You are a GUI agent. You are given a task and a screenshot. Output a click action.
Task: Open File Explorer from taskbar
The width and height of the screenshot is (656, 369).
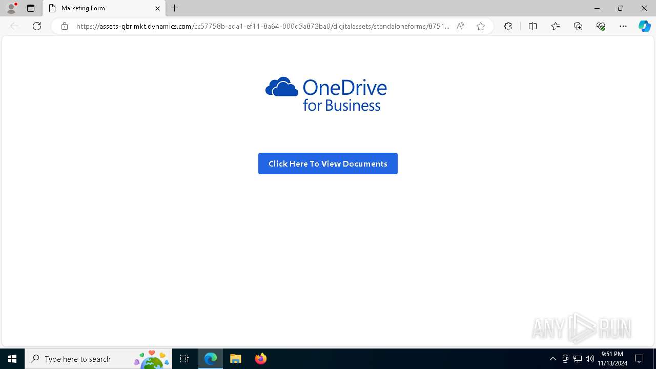[236, 359]
